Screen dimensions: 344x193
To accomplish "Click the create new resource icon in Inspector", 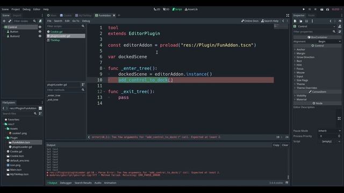I will (x=295, y=21).
